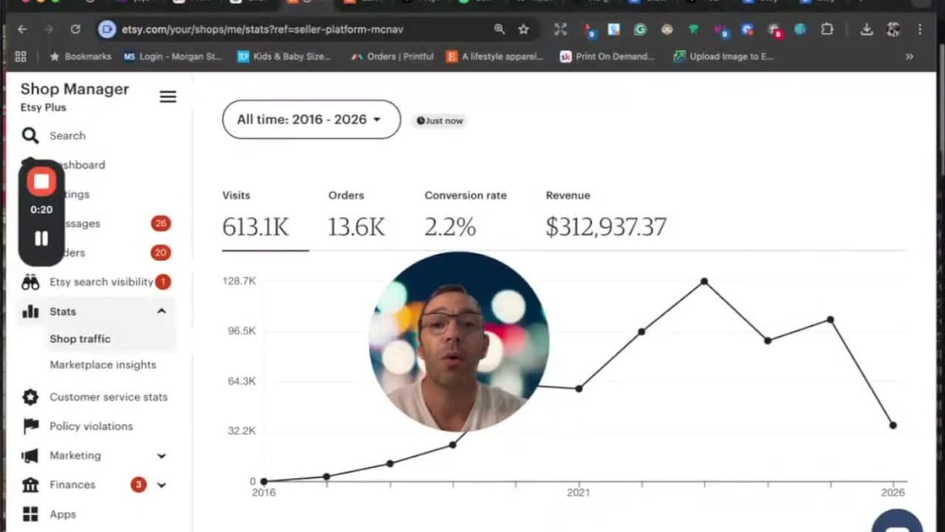Open Upload Image to E... bookmark
The width and height of the screenshot is (945, 532).
pyautogui.click(x=723, y=57)
